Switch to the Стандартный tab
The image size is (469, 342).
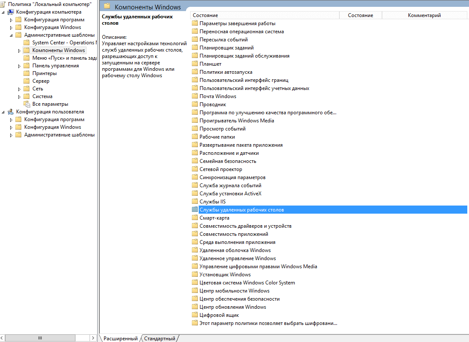coord(160,339)
